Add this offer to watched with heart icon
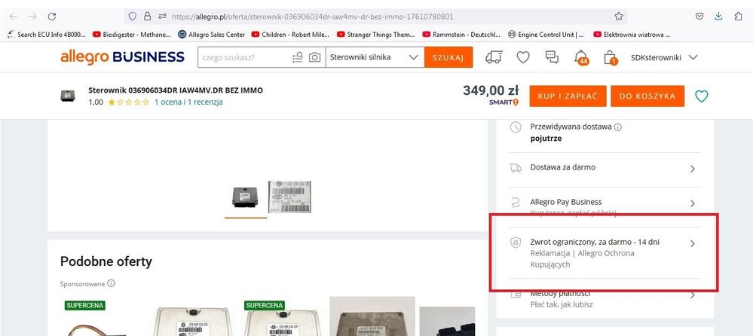 [x=702, y=96]
